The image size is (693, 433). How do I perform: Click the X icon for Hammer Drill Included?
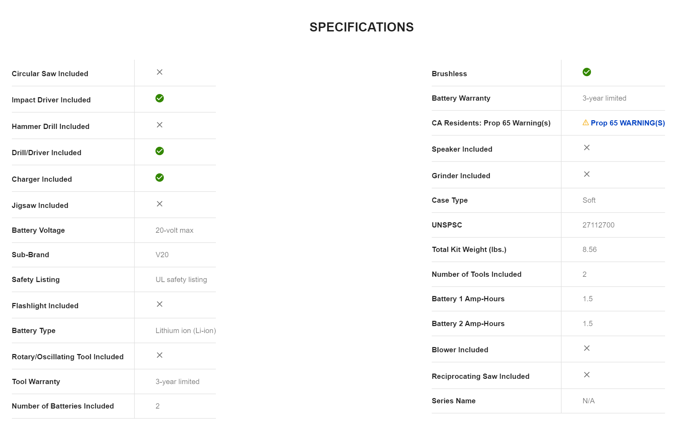click(x=160, y=125)
